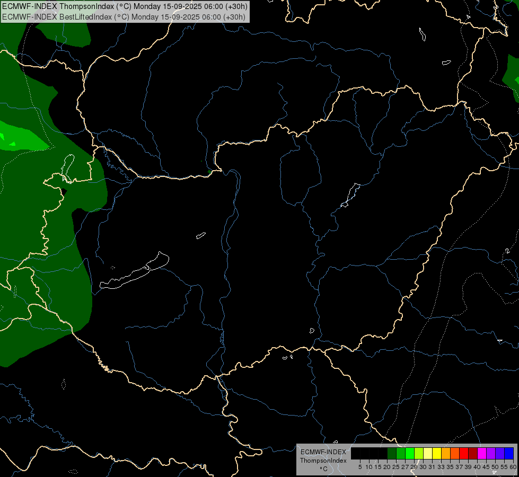Click the legend tick label '10'

pos(369,467)
